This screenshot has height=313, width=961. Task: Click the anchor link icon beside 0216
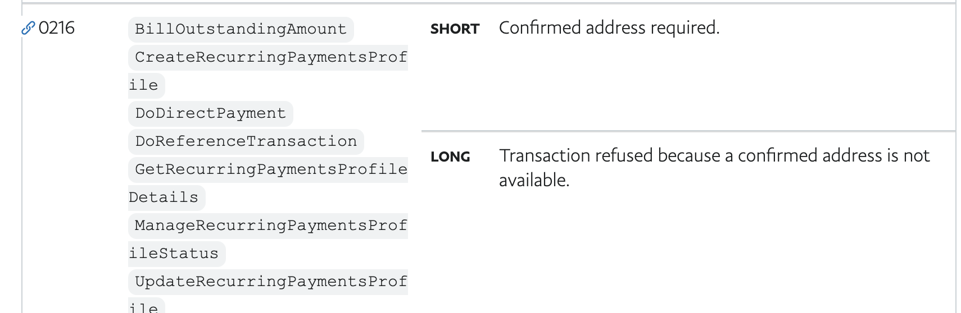[28, 28]
